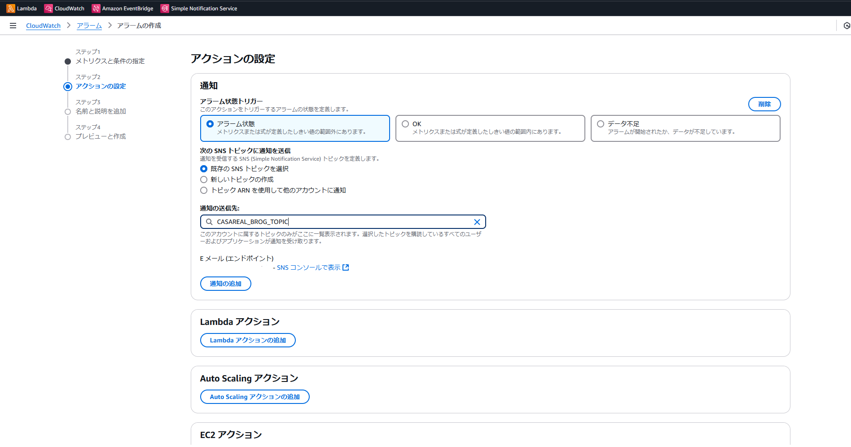
Task: Click Auto Scaling アクションの追加 button
Action: tap(254, 397)
